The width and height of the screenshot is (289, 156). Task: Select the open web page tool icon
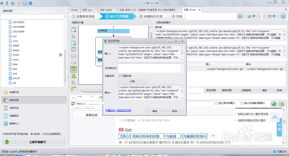click(74, 30)
